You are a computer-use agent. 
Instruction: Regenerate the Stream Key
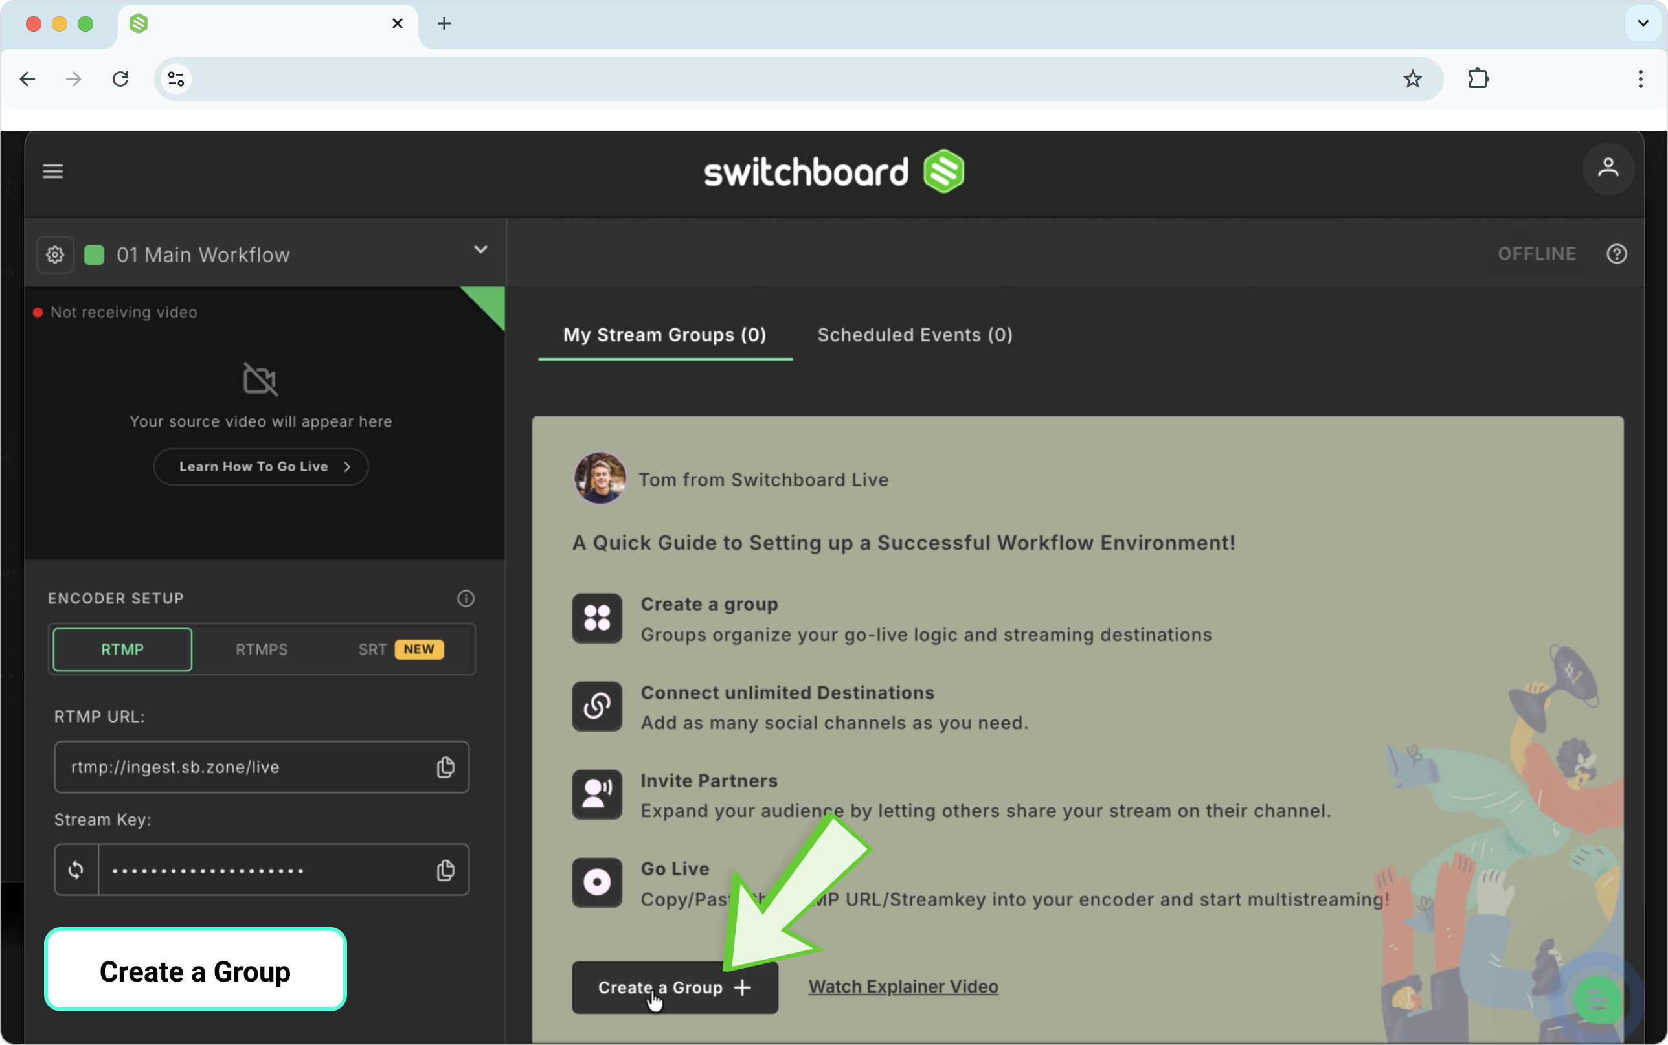(x=76, y=870)
